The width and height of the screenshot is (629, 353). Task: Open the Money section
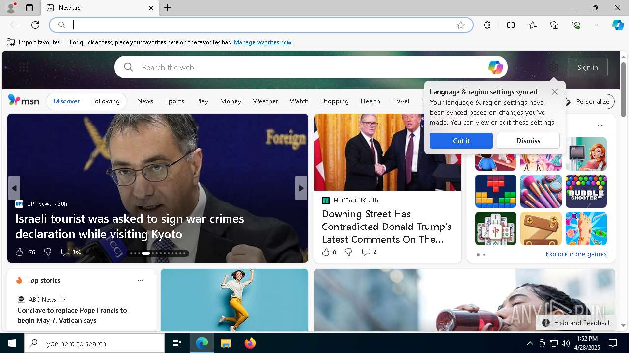click(x=230, y=101)
